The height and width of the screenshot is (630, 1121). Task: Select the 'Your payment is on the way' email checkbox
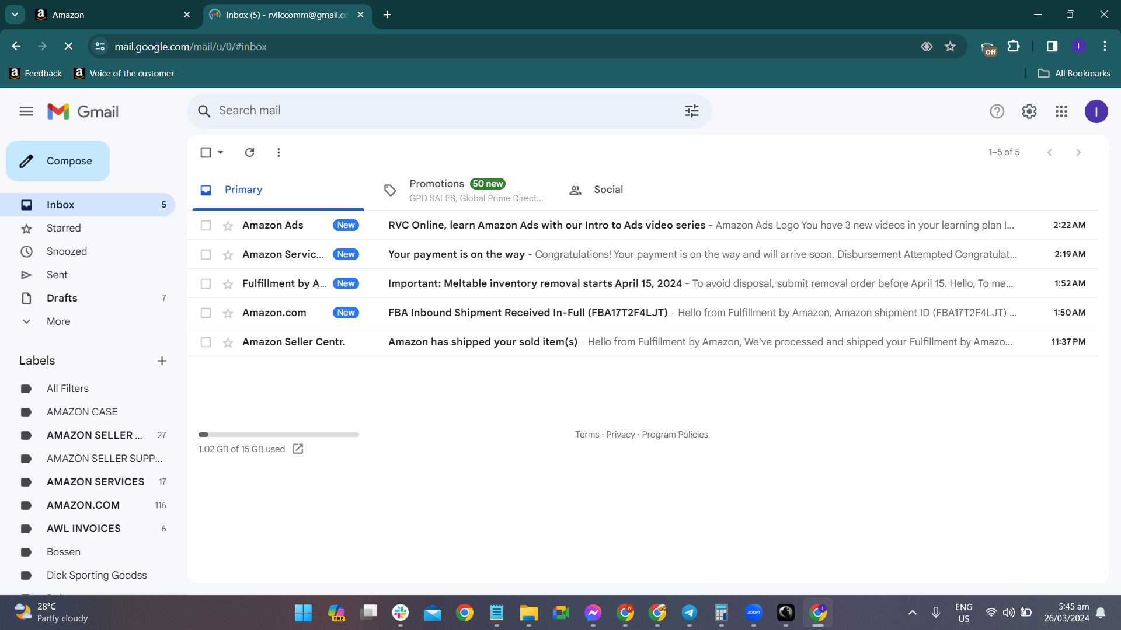[x=206, y=254]
